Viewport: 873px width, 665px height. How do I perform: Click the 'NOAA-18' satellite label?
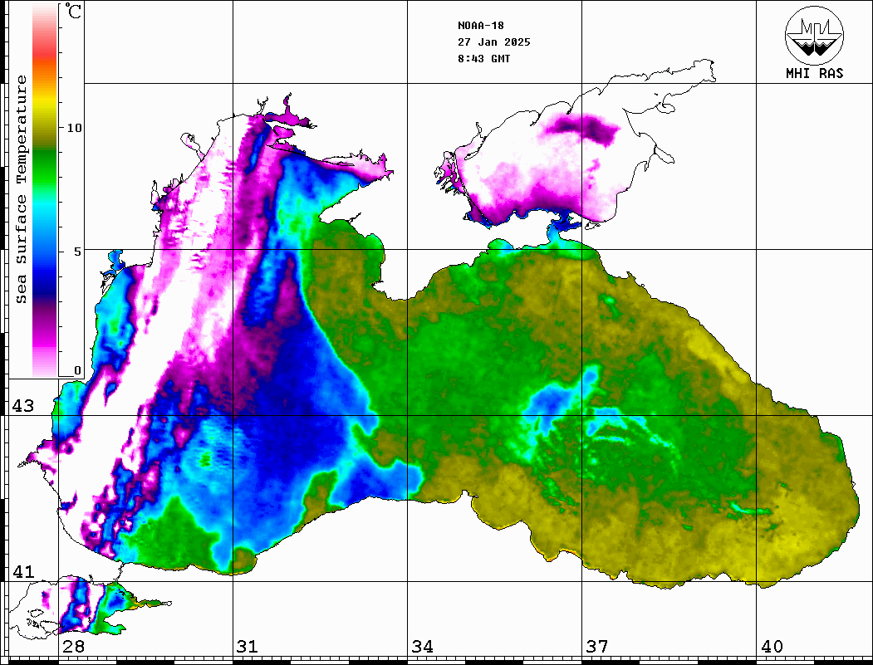(480, 26)
